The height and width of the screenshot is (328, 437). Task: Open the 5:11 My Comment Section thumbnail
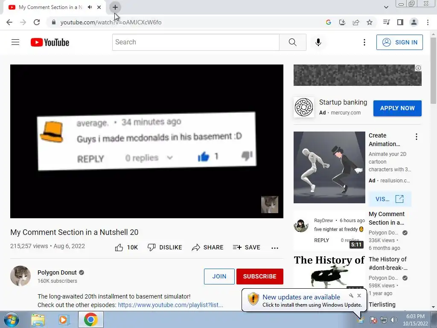[x=329, y=231]
